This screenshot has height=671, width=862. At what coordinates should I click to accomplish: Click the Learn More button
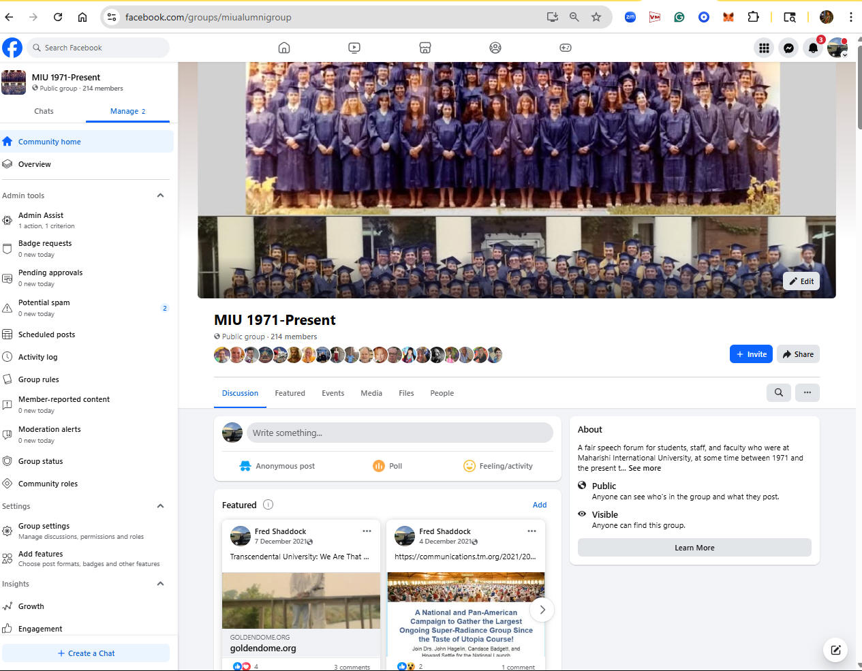pos(694,548)
